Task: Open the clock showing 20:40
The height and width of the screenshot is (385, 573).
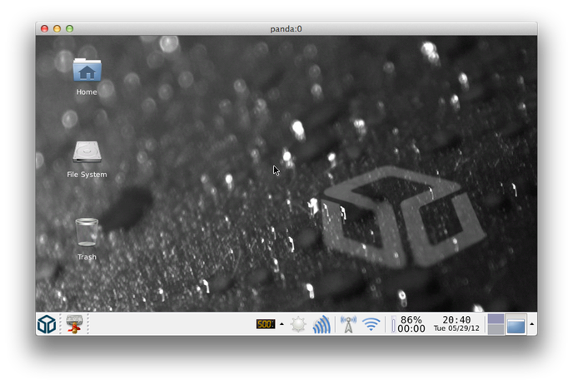Action: pyautogui.click(x=456, y=319)
